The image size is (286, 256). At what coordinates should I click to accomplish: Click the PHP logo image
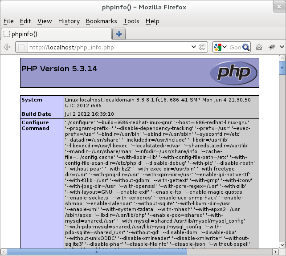point(233,72)
